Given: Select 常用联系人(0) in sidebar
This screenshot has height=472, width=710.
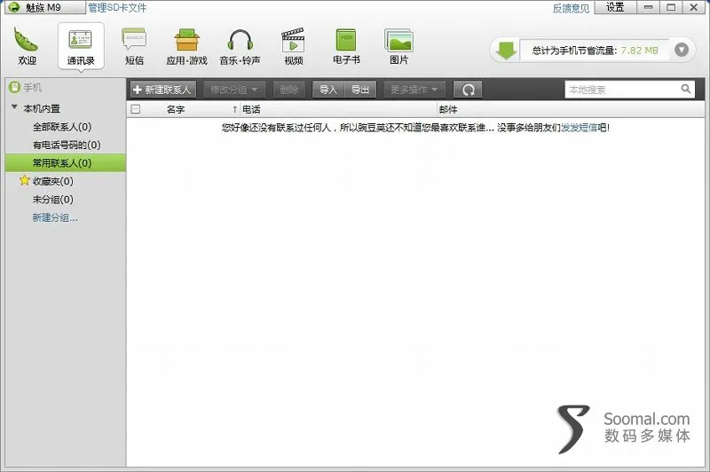Looking at the screenshot, I should tap(66, 163).
